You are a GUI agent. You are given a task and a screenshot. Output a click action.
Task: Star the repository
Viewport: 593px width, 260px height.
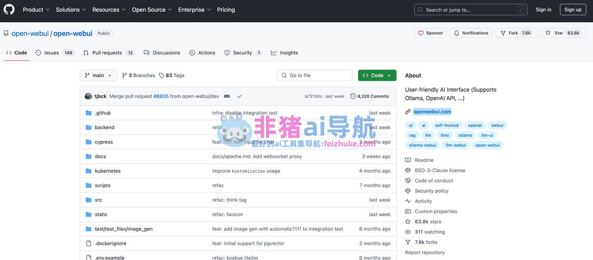[x=563, y=33]
